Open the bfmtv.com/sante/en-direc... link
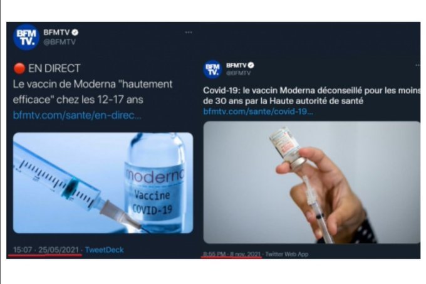 pos(77,115)
